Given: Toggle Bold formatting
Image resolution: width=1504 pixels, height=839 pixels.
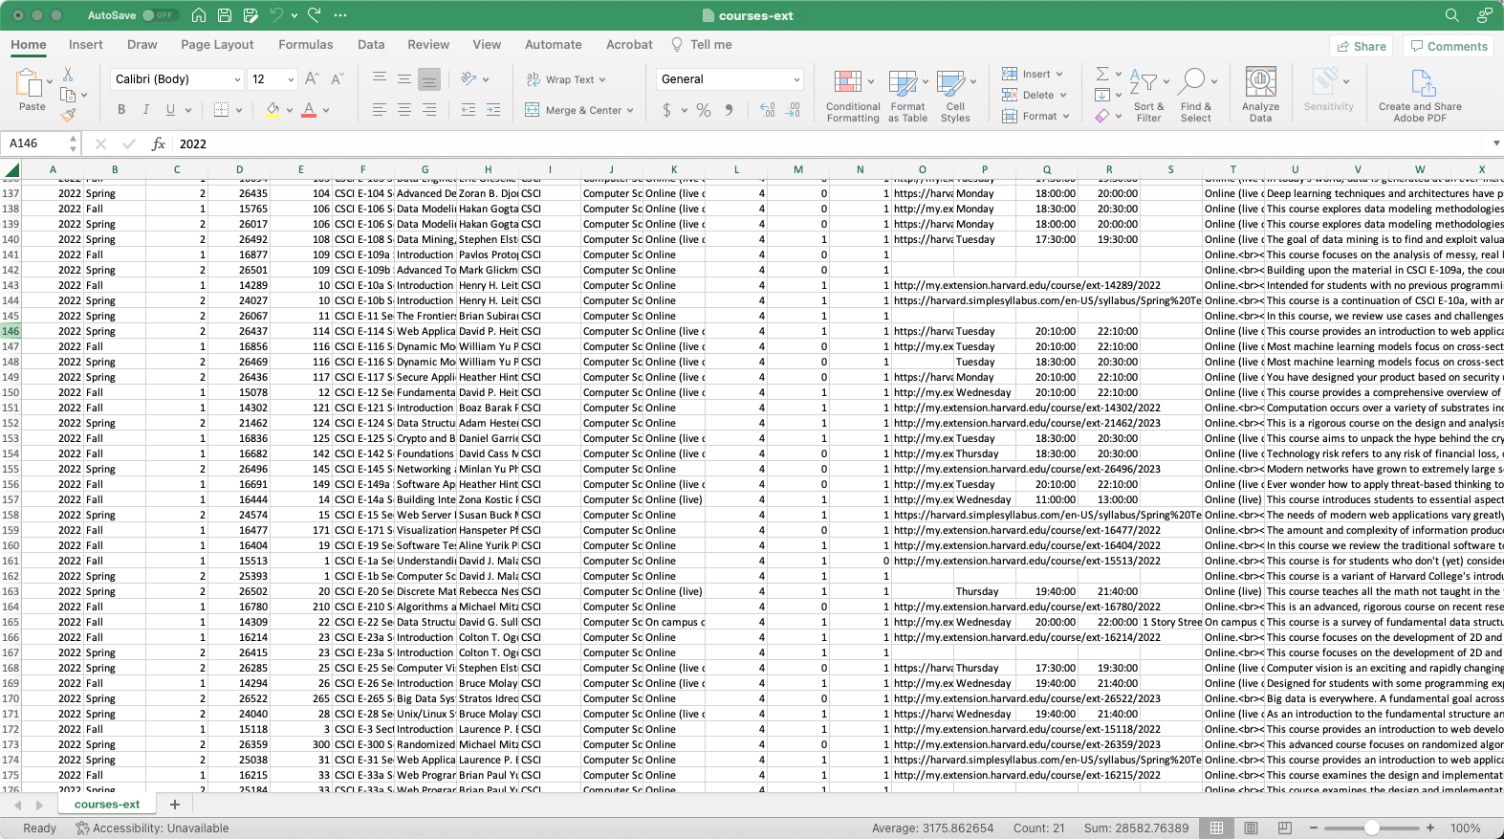Looking at the screenshot, I should (121, 110).
